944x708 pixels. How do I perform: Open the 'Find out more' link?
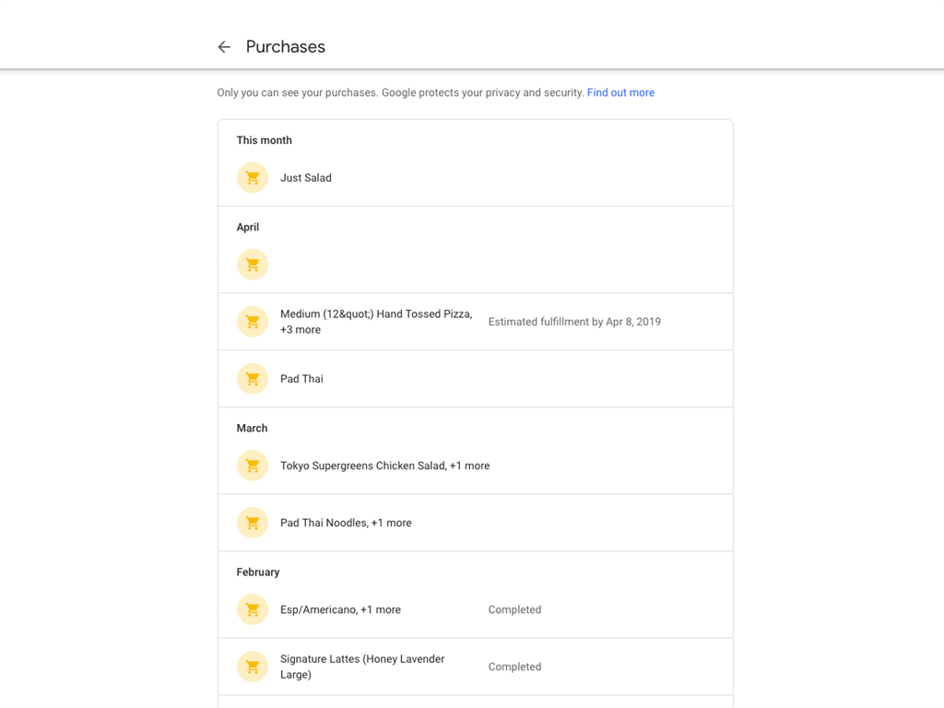tap(620, 92)
